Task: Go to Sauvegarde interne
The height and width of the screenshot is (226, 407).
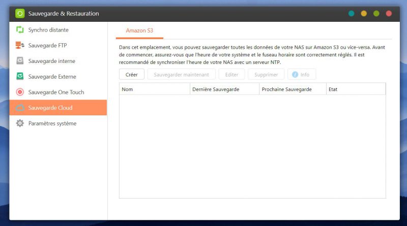Action: tap(58, 61)
